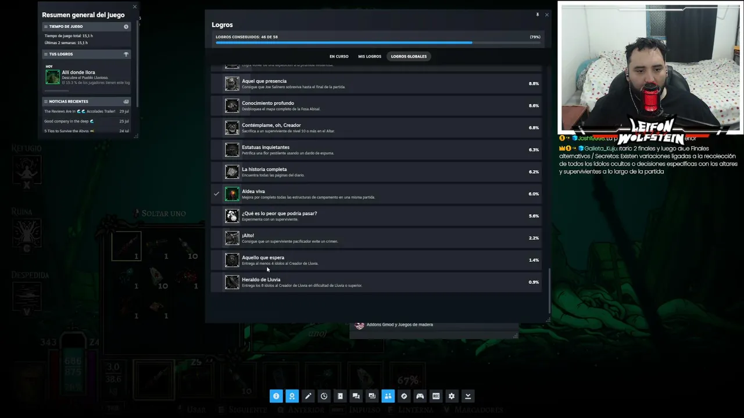
Task: Click the Tiempo de juego section header
Action: coord(86,27)
